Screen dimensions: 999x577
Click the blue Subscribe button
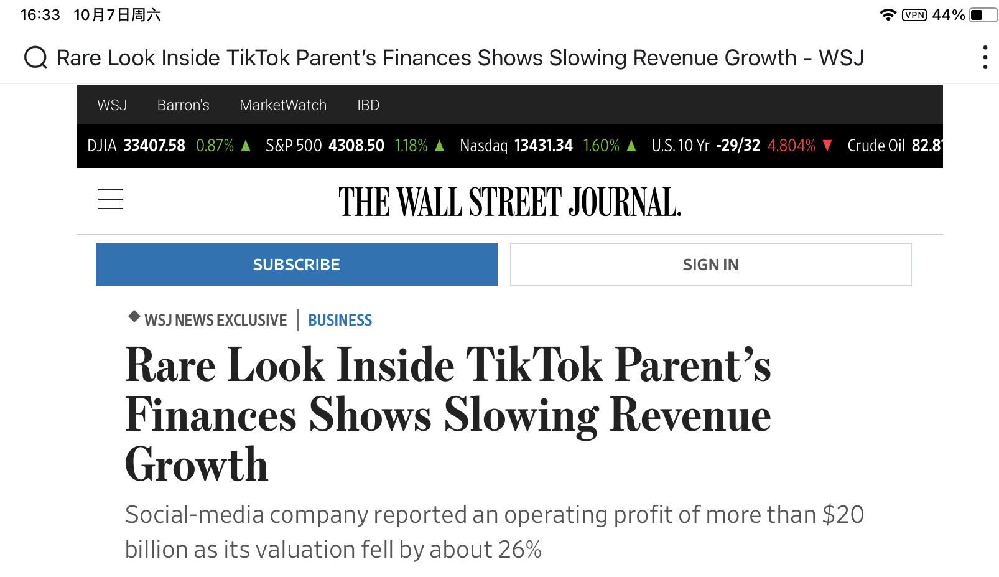coord(297,265)
